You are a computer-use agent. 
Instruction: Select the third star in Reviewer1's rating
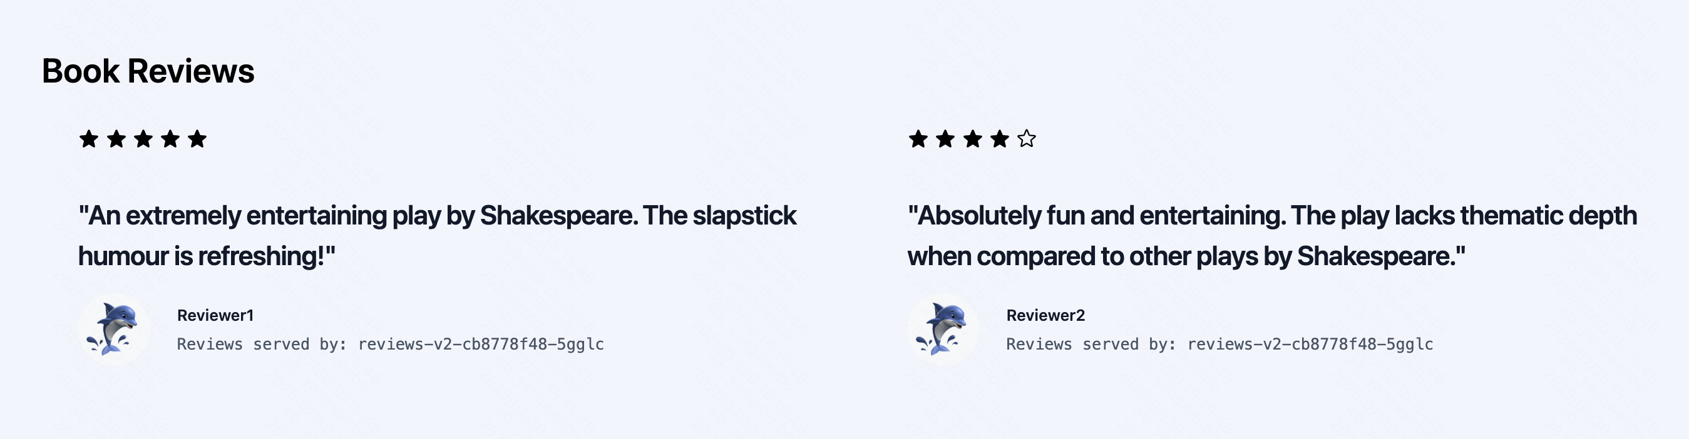tap(143, 139)
